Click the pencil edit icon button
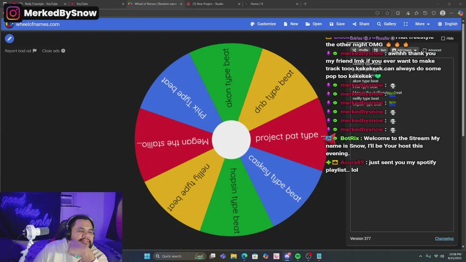Viewport: 466px width, 262px height. (x=9, y=38)
